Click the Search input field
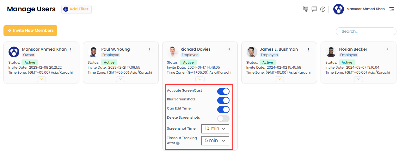399x152 pixels. point(366,31)
